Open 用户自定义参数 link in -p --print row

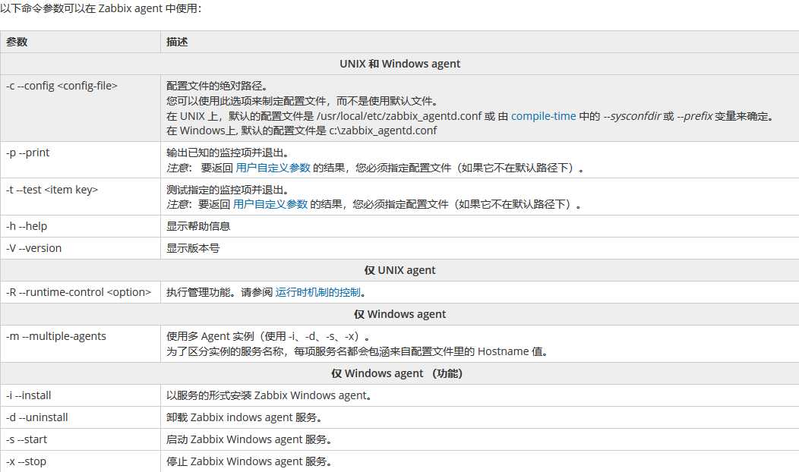point(273,168)
